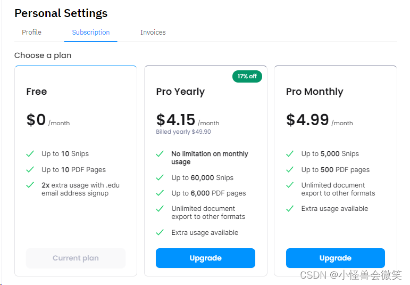Click the Billed yearly $49.90 text

183,132
